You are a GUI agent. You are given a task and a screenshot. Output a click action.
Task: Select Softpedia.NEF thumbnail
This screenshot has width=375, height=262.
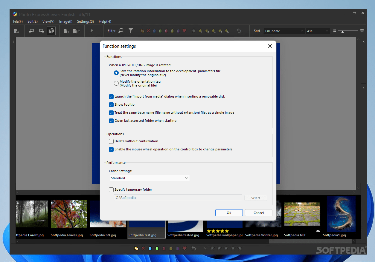[302, 214]
